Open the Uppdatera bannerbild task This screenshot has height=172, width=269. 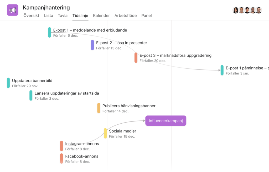[32, 80]
